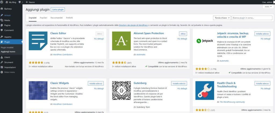Select Aggiungi nuovo submenu item
Image resolution: width=275 pixels, height=113 pixels.
[x=8, y=52]
